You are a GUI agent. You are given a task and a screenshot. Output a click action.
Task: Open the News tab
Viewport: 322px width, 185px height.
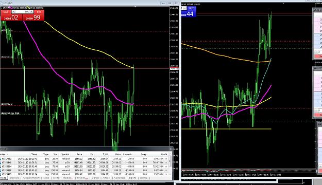(46, 178)
